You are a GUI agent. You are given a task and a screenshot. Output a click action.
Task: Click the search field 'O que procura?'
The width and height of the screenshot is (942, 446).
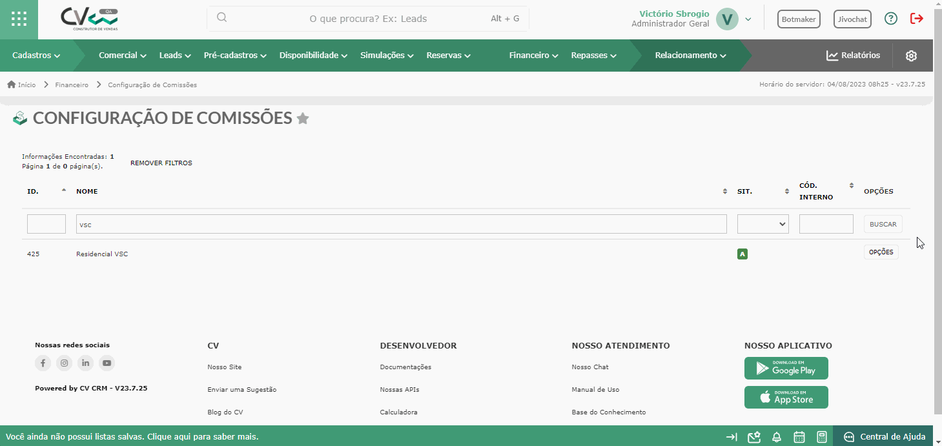[368, 19]
